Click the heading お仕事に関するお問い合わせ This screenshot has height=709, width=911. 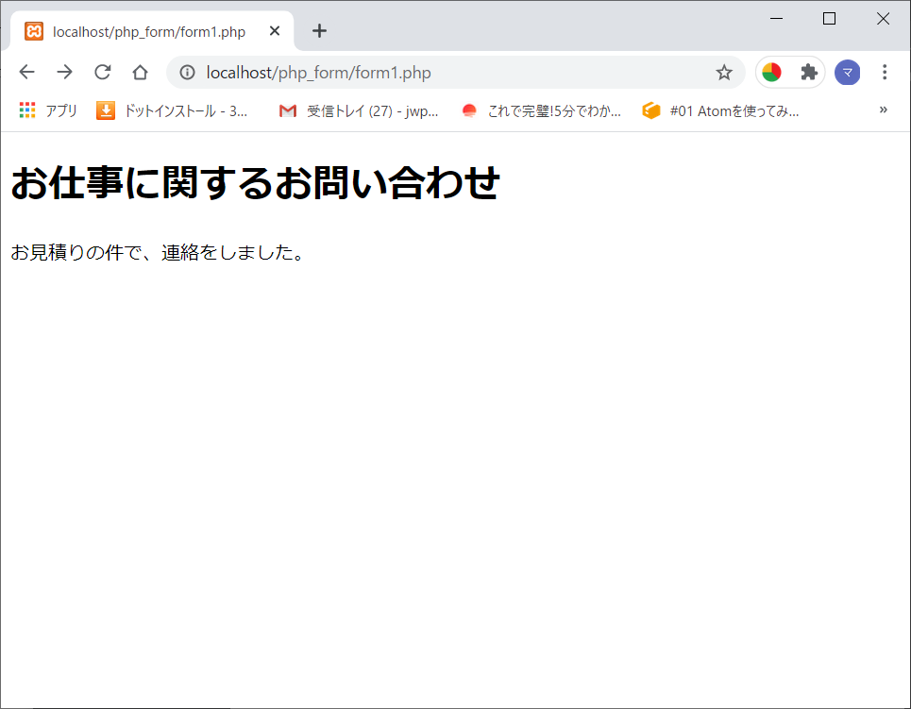[255, 182]
